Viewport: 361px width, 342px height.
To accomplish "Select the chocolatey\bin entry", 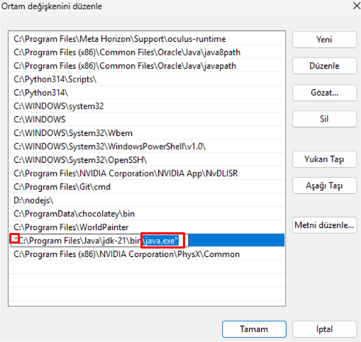I will 147,214.
